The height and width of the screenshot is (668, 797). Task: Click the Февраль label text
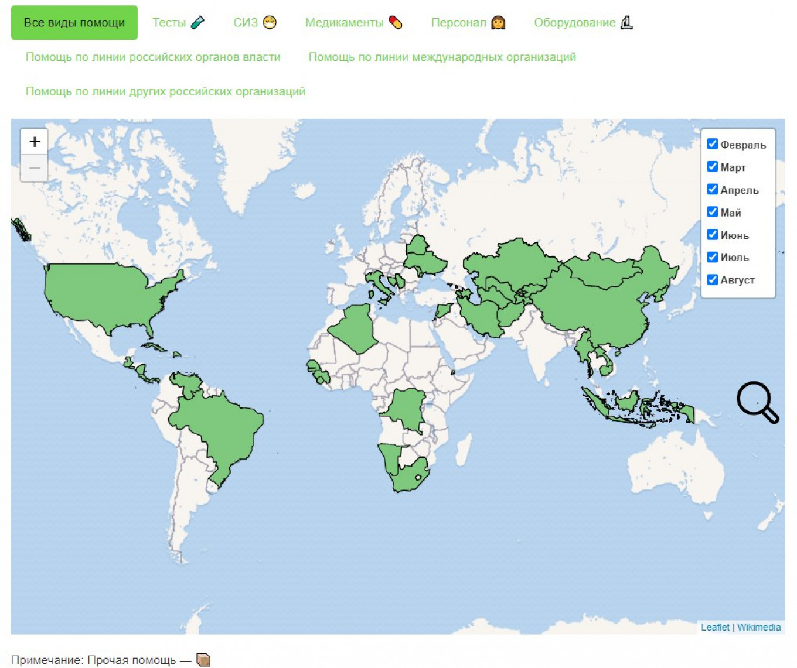(x=743, y=145)
